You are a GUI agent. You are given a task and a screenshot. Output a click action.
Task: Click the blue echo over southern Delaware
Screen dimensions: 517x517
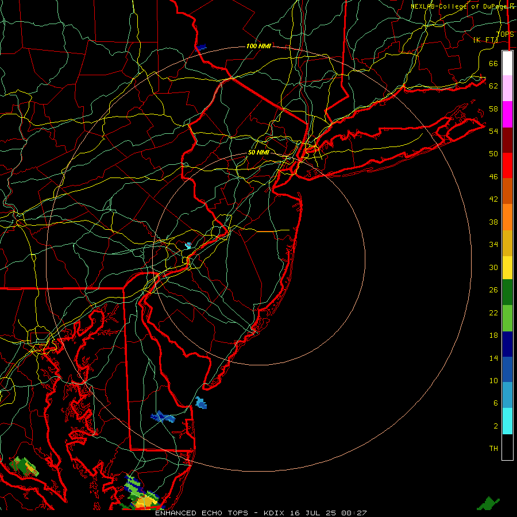tap(163, 416)
